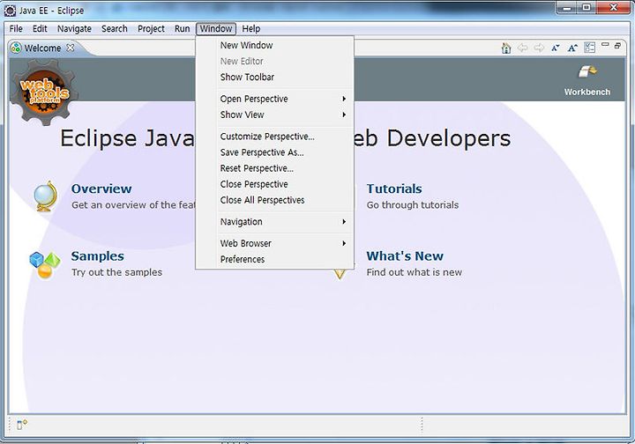
Task: Open the Project menu
Action: pyautogui.click(x=151, y=29)
